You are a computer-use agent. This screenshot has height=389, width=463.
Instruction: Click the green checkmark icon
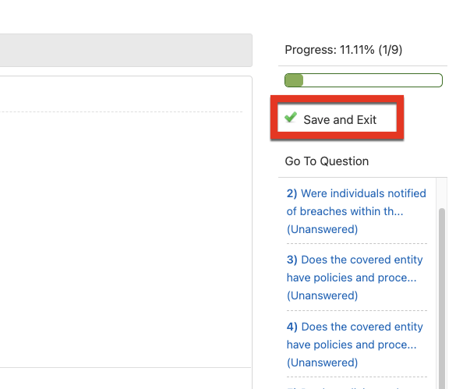pyautogui.click(x=291, y=117)
